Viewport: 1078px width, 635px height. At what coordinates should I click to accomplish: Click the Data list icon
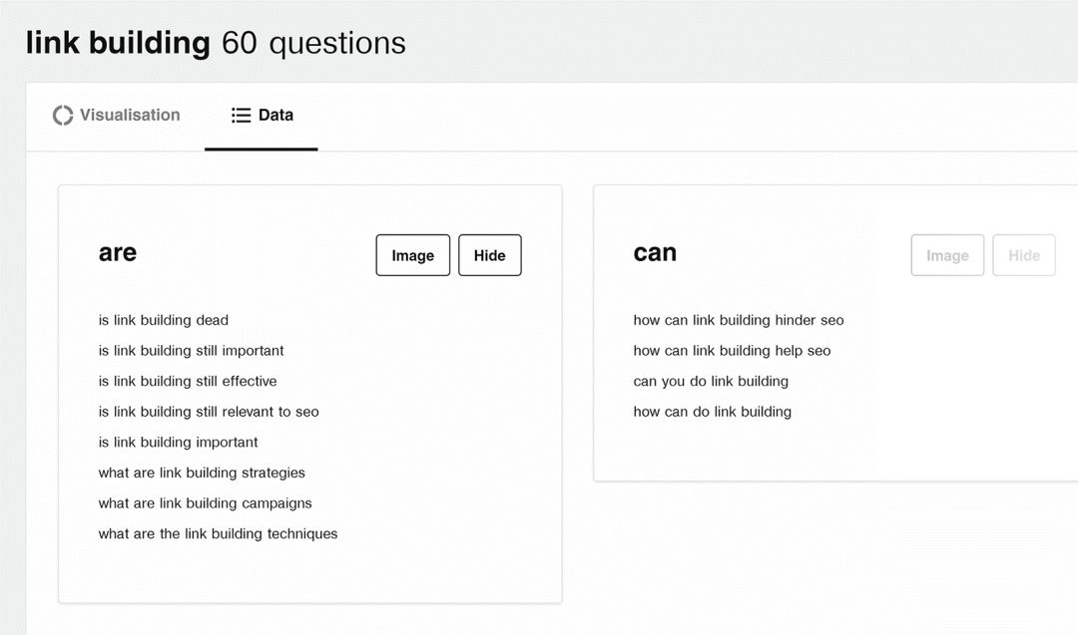(x=241, y=116)
